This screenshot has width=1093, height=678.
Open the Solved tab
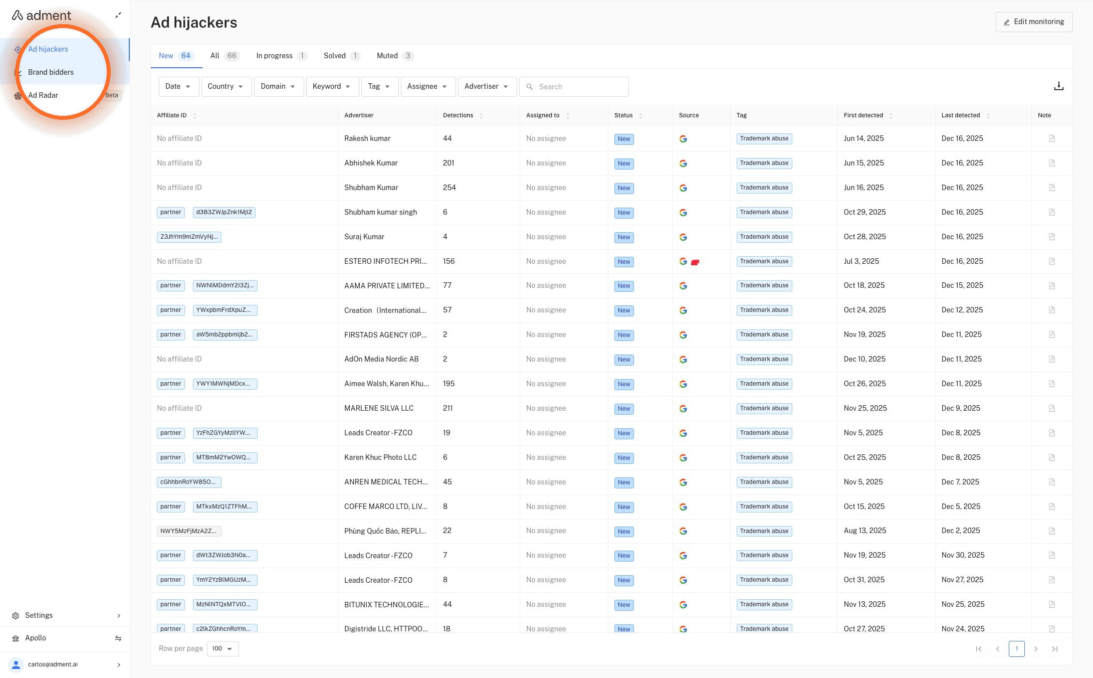(342, 56)
